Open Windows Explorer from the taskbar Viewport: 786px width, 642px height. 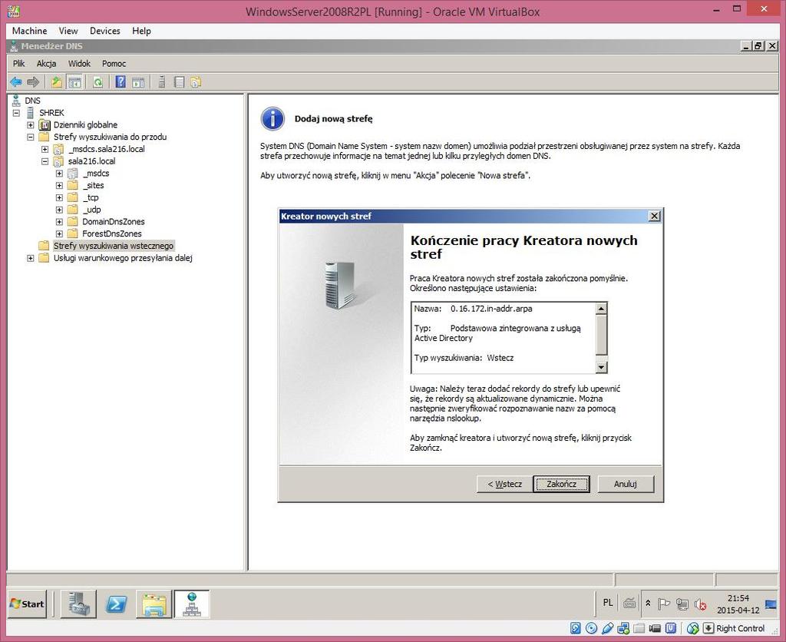[x=154, y=604]
